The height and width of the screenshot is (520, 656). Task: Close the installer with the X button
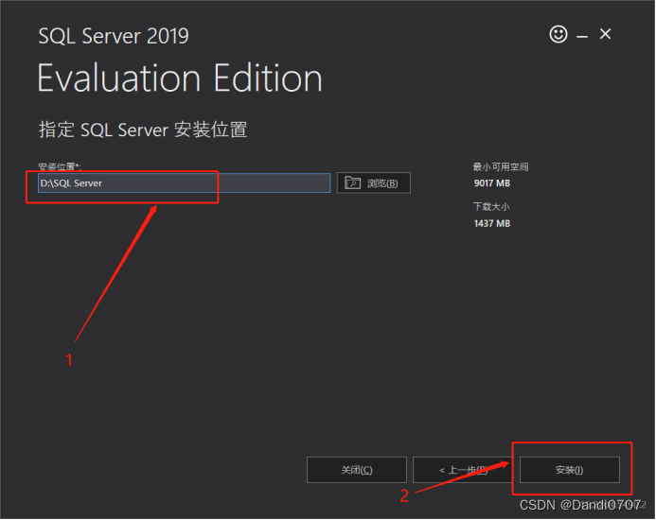point(605,34)
